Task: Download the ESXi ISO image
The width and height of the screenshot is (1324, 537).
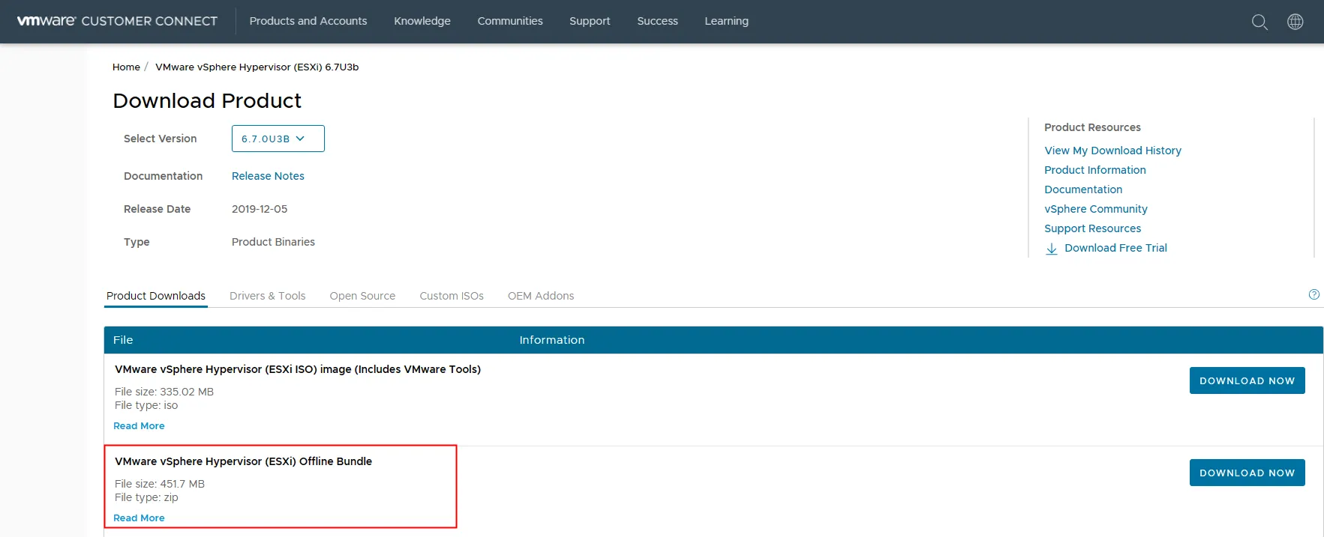Action: click(1247, 380)
